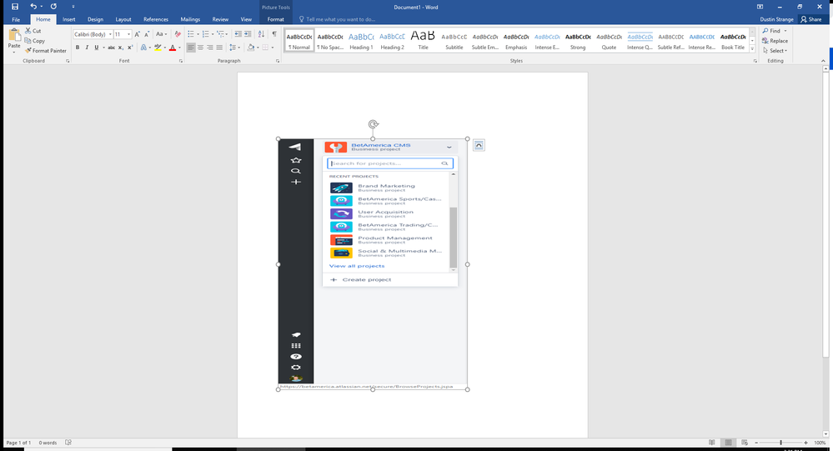The image size is (833, 451).
Task: Click the Sort icon
Action: pyautogui.click(x=261, y=34)
